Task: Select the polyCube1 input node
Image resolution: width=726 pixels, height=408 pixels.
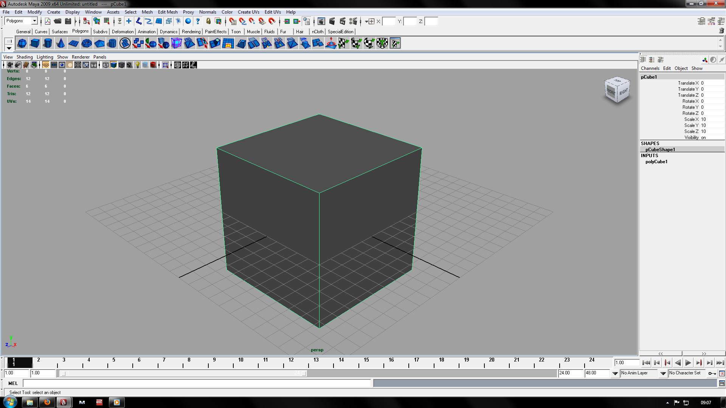Action: tap(656, 162)
